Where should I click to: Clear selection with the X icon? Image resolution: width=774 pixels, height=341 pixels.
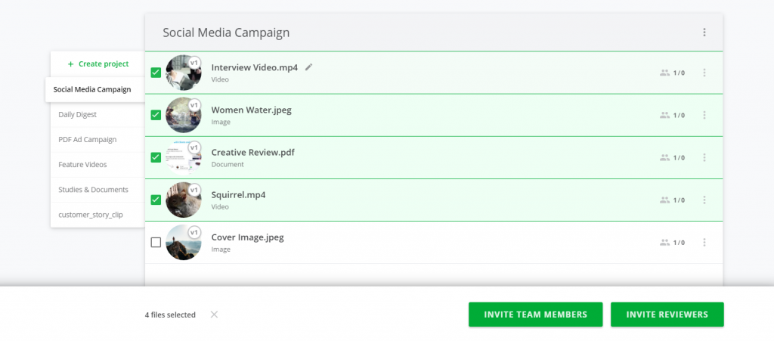214,315
